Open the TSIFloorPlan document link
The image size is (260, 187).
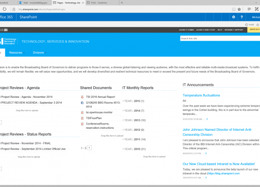pyautogui.click(x=94, y=118)
